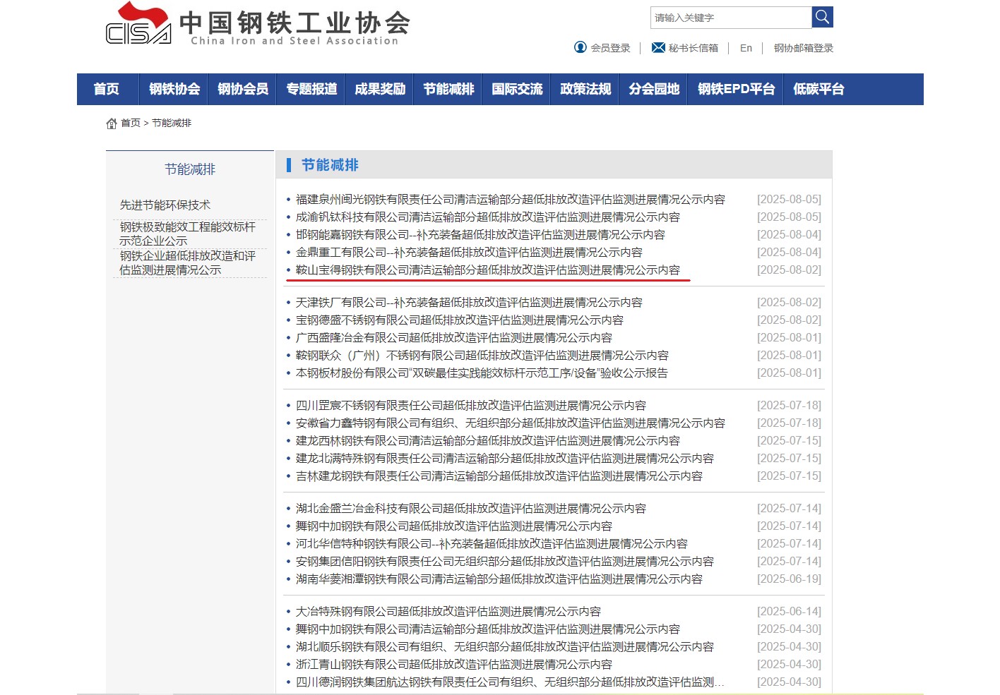Screen dimensions: 1000x695
Task: Click the CISA logo
Action: pyautogui.click(x=138, y=24)
